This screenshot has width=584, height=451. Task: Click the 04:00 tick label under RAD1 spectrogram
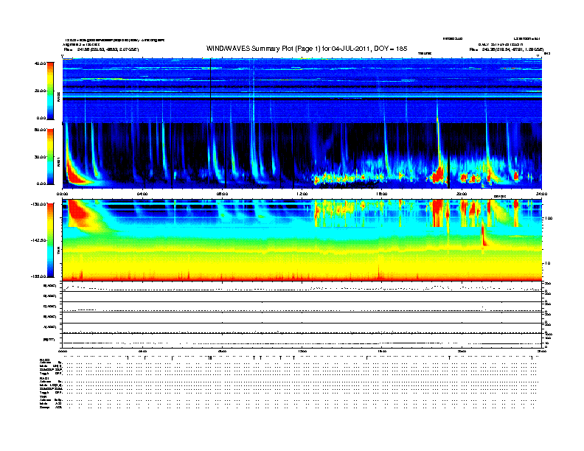tap(142, 194)
